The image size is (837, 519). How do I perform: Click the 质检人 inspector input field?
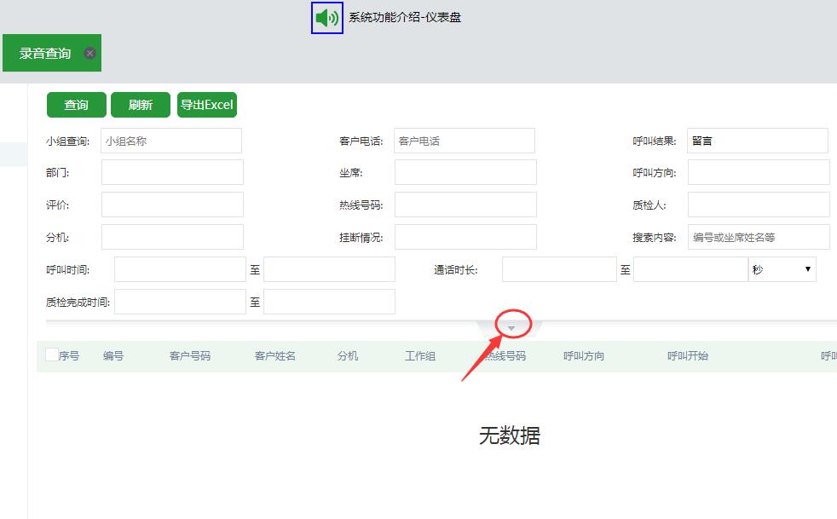[x=757, y=204]
